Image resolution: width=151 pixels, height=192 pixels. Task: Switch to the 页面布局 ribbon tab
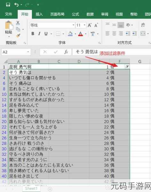(57, 14)
